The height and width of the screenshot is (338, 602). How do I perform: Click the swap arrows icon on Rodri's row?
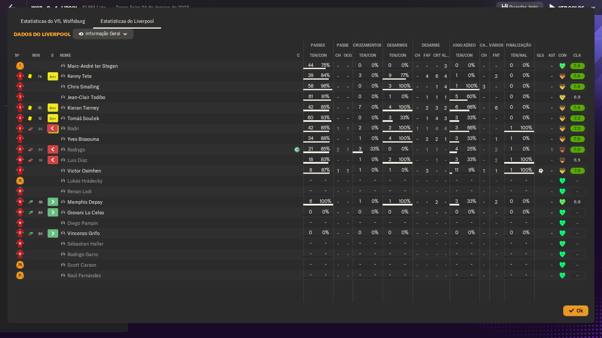coord(31,129)
